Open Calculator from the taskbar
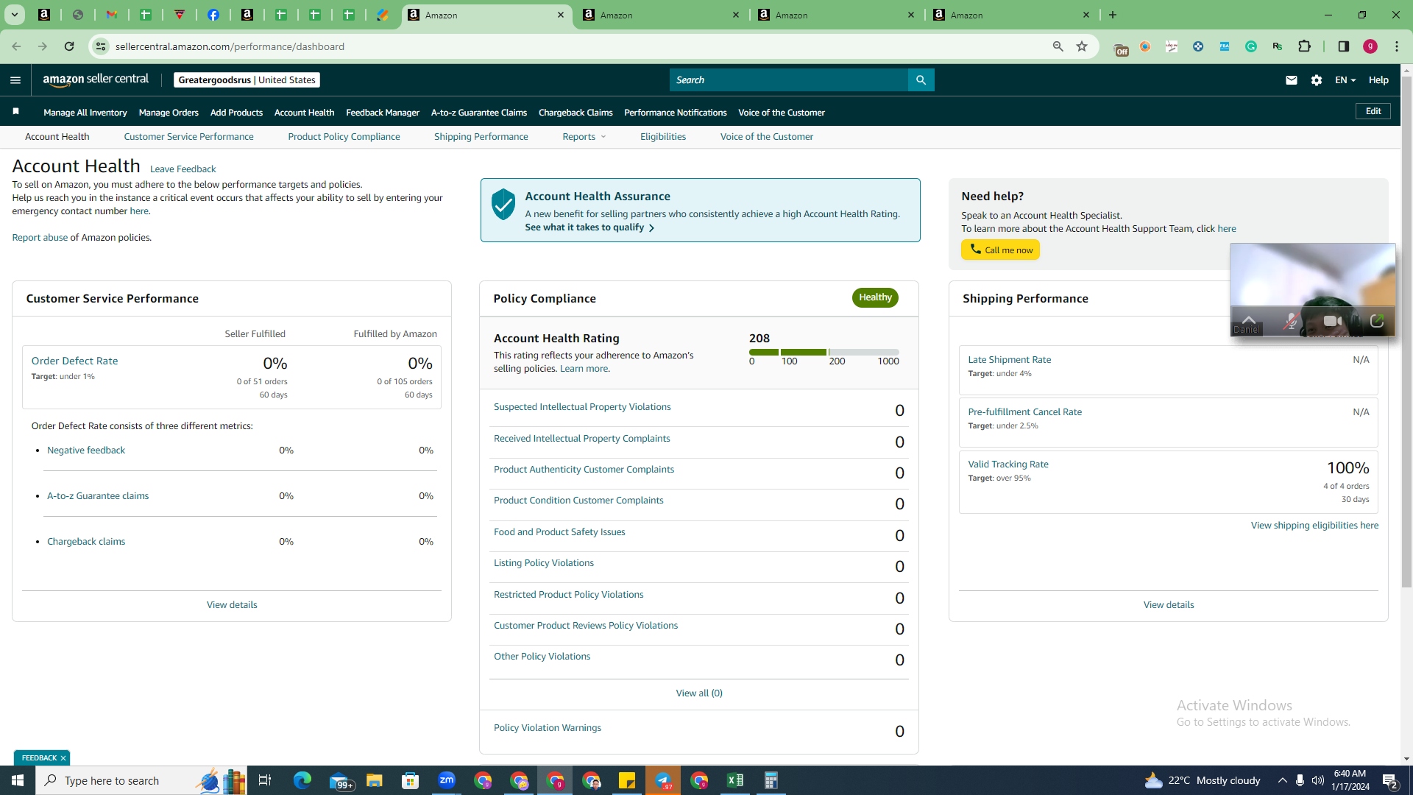Viewport: 1413px width, 795px height. [x=771, y=780]
